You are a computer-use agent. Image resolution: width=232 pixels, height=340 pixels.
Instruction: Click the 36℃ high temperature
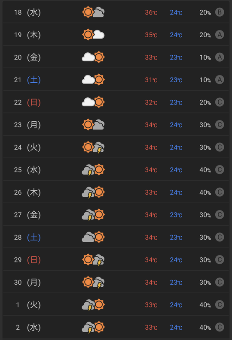coord(151,12)
